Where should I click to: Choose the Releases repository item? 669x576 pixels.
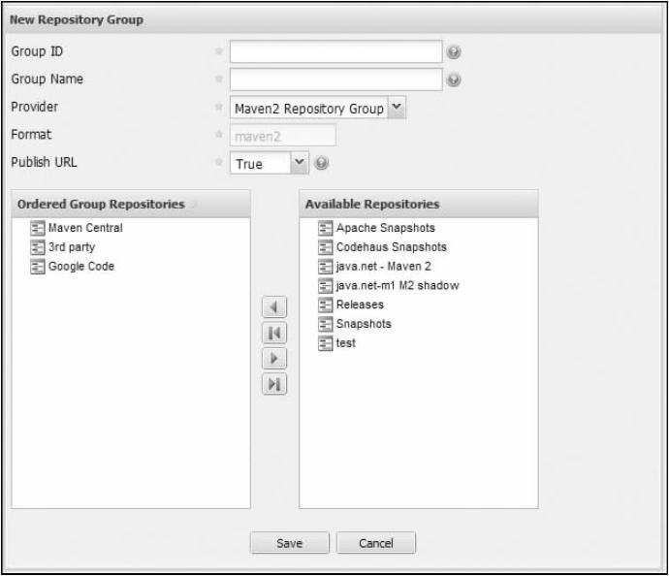[360, 304]
